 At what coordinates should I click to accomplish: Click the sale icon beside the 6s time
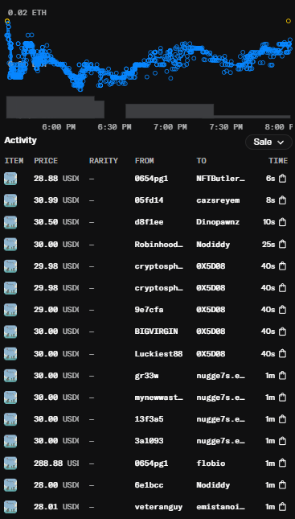point(282,179)
